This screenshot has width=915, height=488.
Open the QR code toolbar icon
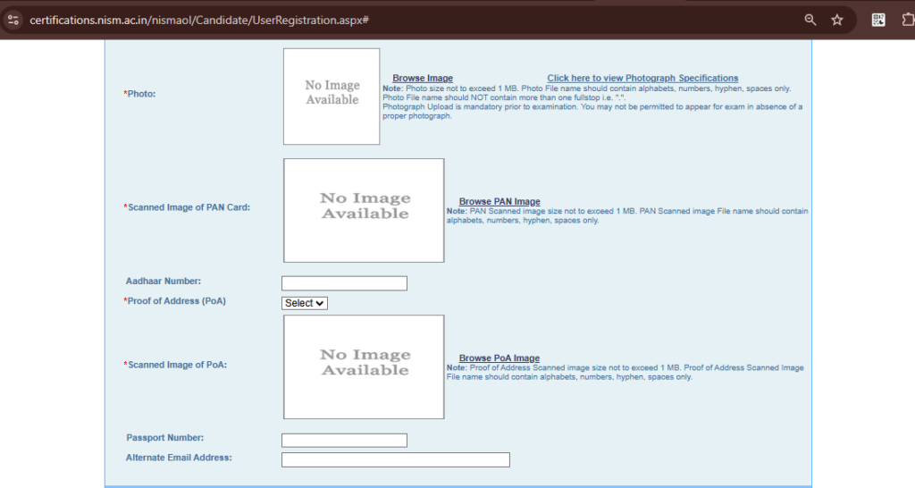click(x=878, y=20)
